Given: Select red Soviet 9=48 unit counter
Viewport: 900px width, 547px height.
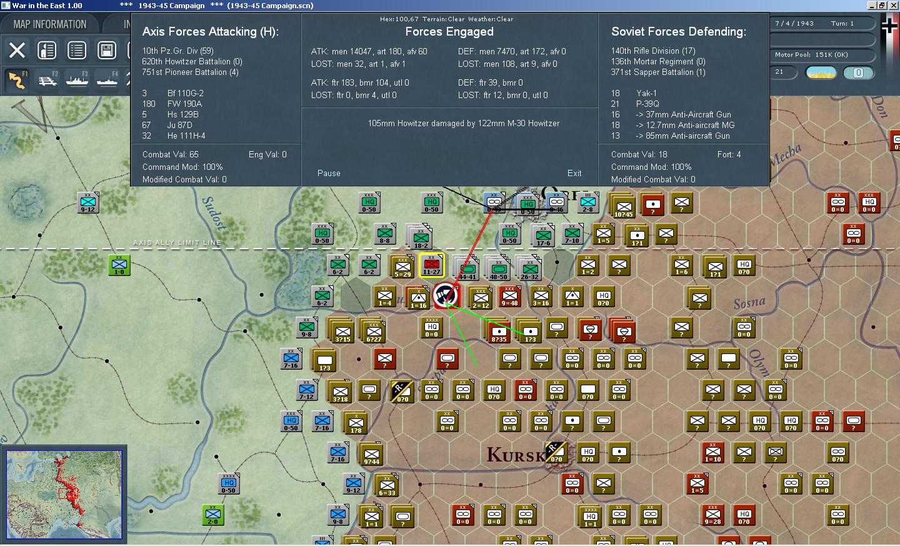Looking at the screenshot, I should click(509, 297).
